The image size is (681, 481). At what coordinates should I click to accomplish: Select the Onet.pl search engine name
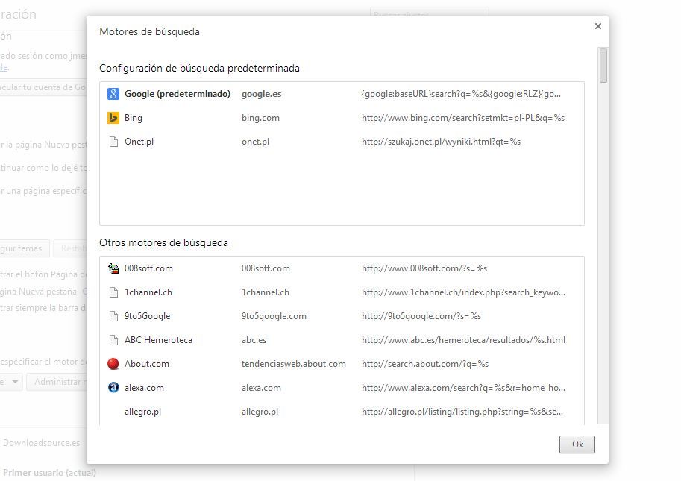tap(139, 142)
